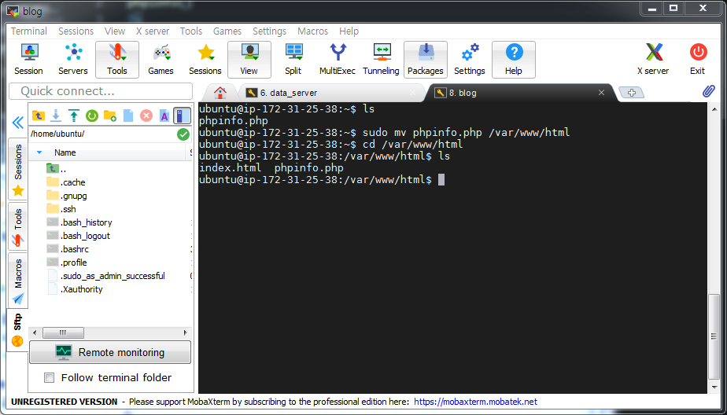Viewport: 727px width, 415px height.
Task: Click the Split terminal icon
Action: tap(293, 59)
